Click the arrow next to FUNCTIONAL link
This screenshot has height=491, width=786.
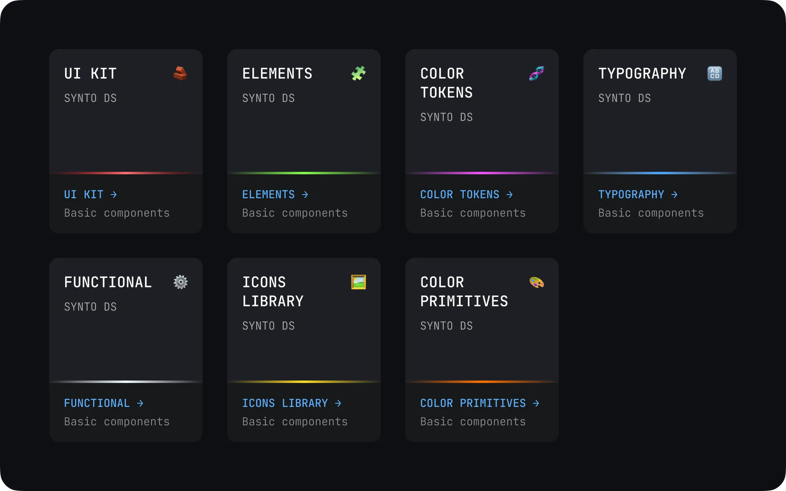pos(140,404)
